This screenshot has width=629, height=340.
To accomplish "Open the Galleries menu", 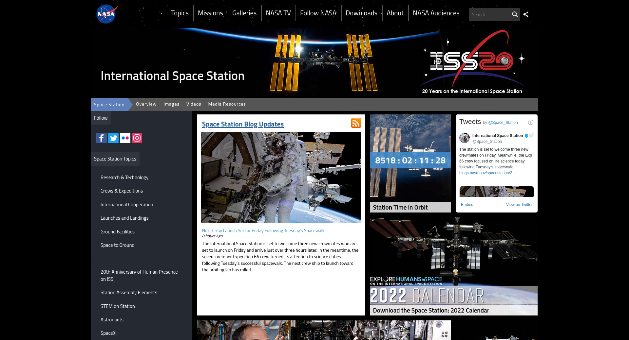I will click(244, 13).
